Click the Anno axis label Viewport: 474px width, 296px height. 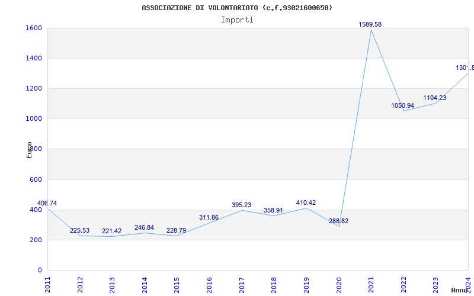coord(459,290)
